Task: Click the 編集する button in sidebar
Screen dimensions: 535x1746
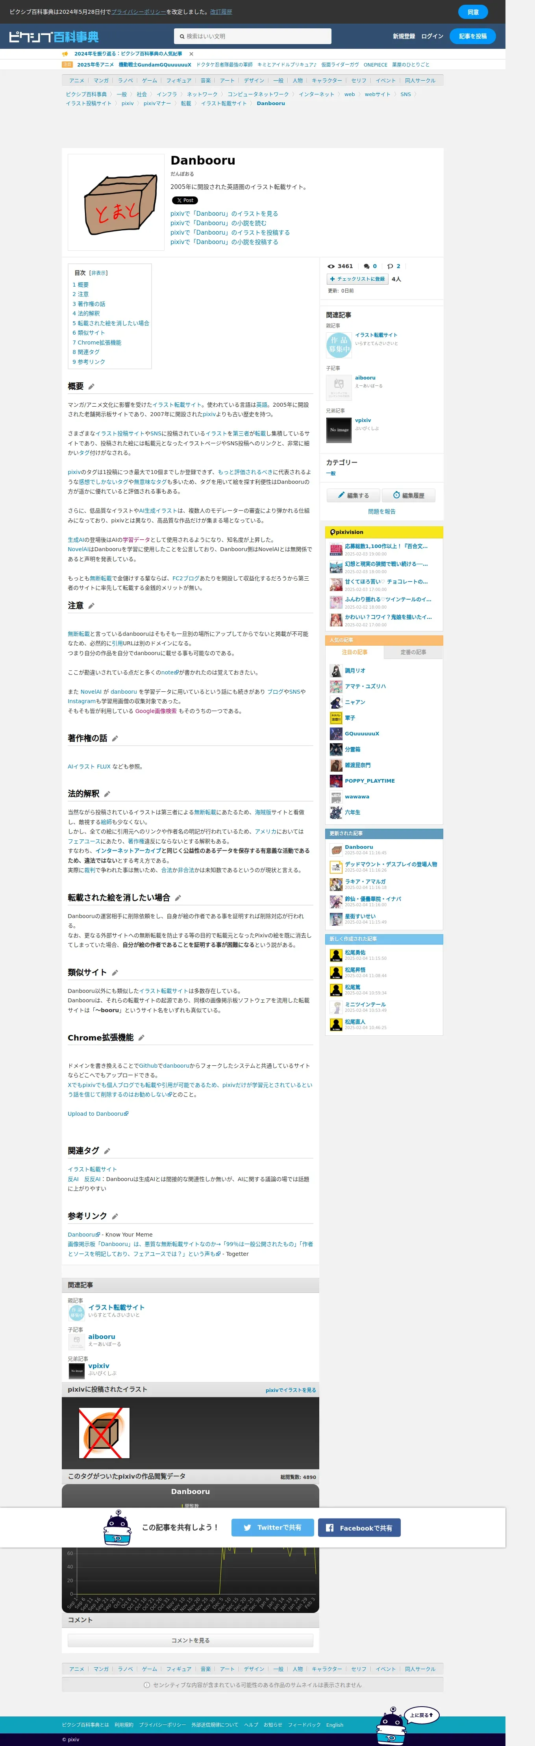Action: coord(353,496)
